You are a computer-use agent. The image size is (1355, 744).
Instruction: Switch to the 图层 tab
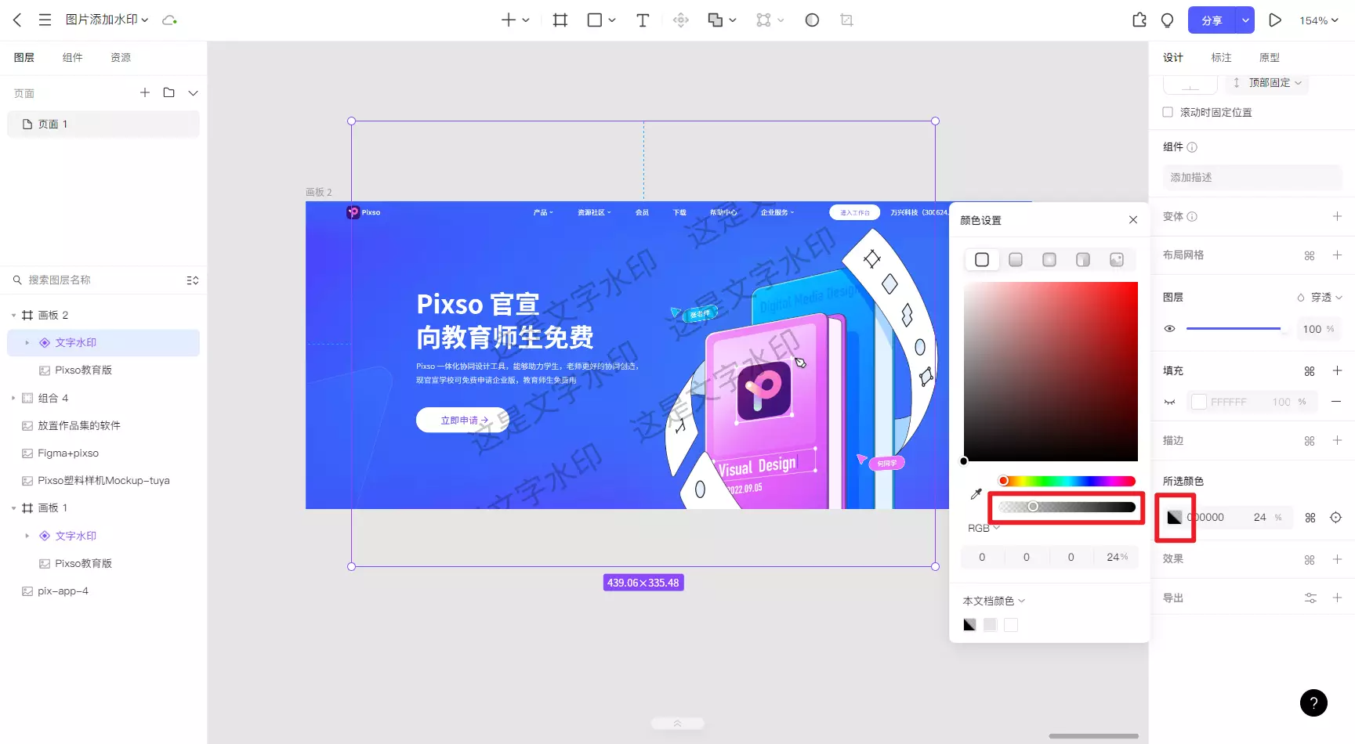point(24,57)
